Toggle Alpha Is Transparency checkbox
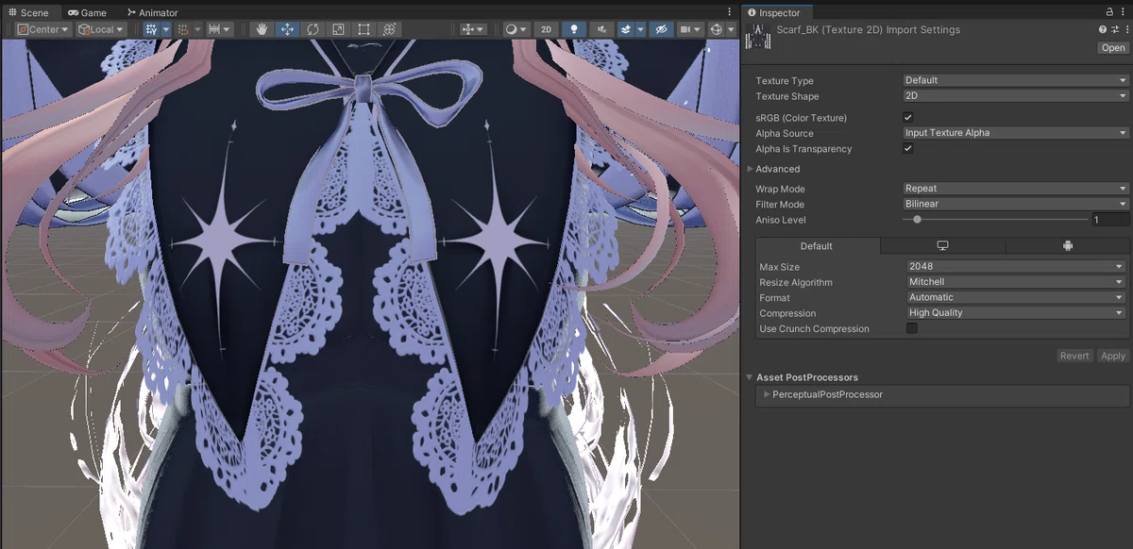This screenshot has width=1133, height=549. 908,148
